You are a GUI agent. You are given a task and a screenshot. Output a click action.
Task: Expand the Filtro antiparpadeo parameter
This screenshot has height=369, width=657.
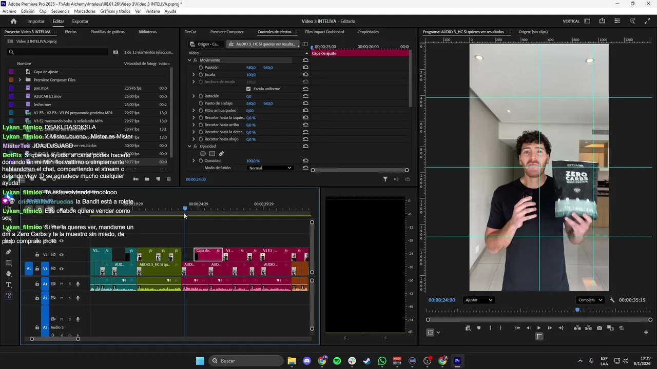[194, 110]
